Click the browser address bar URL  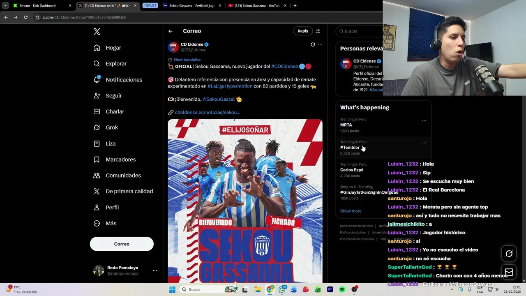pos(84,17)
